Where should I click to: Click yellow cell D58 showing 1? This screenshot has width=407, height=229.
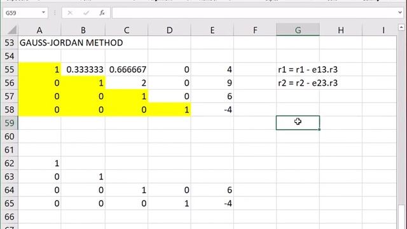point(169,109)
